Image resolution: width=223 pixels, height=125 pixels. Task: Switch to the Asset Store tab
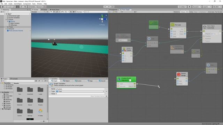55,10
